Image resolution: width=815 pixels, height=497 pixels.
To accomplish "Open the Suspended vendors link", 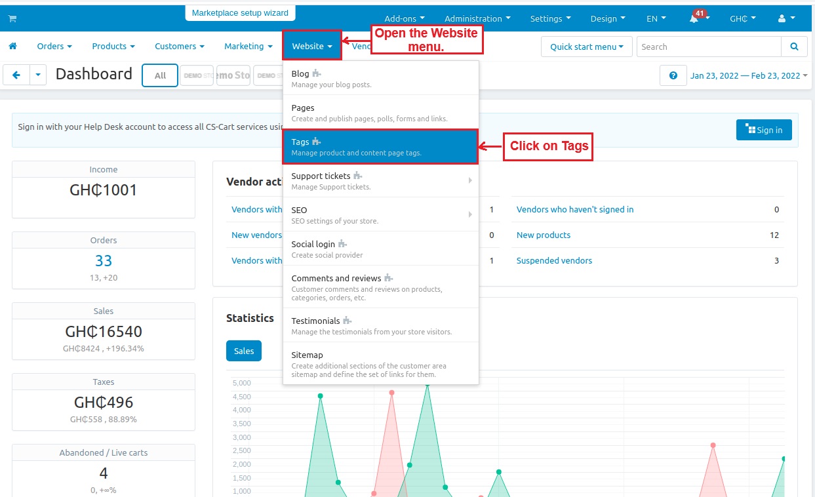I will pos(554,261).
